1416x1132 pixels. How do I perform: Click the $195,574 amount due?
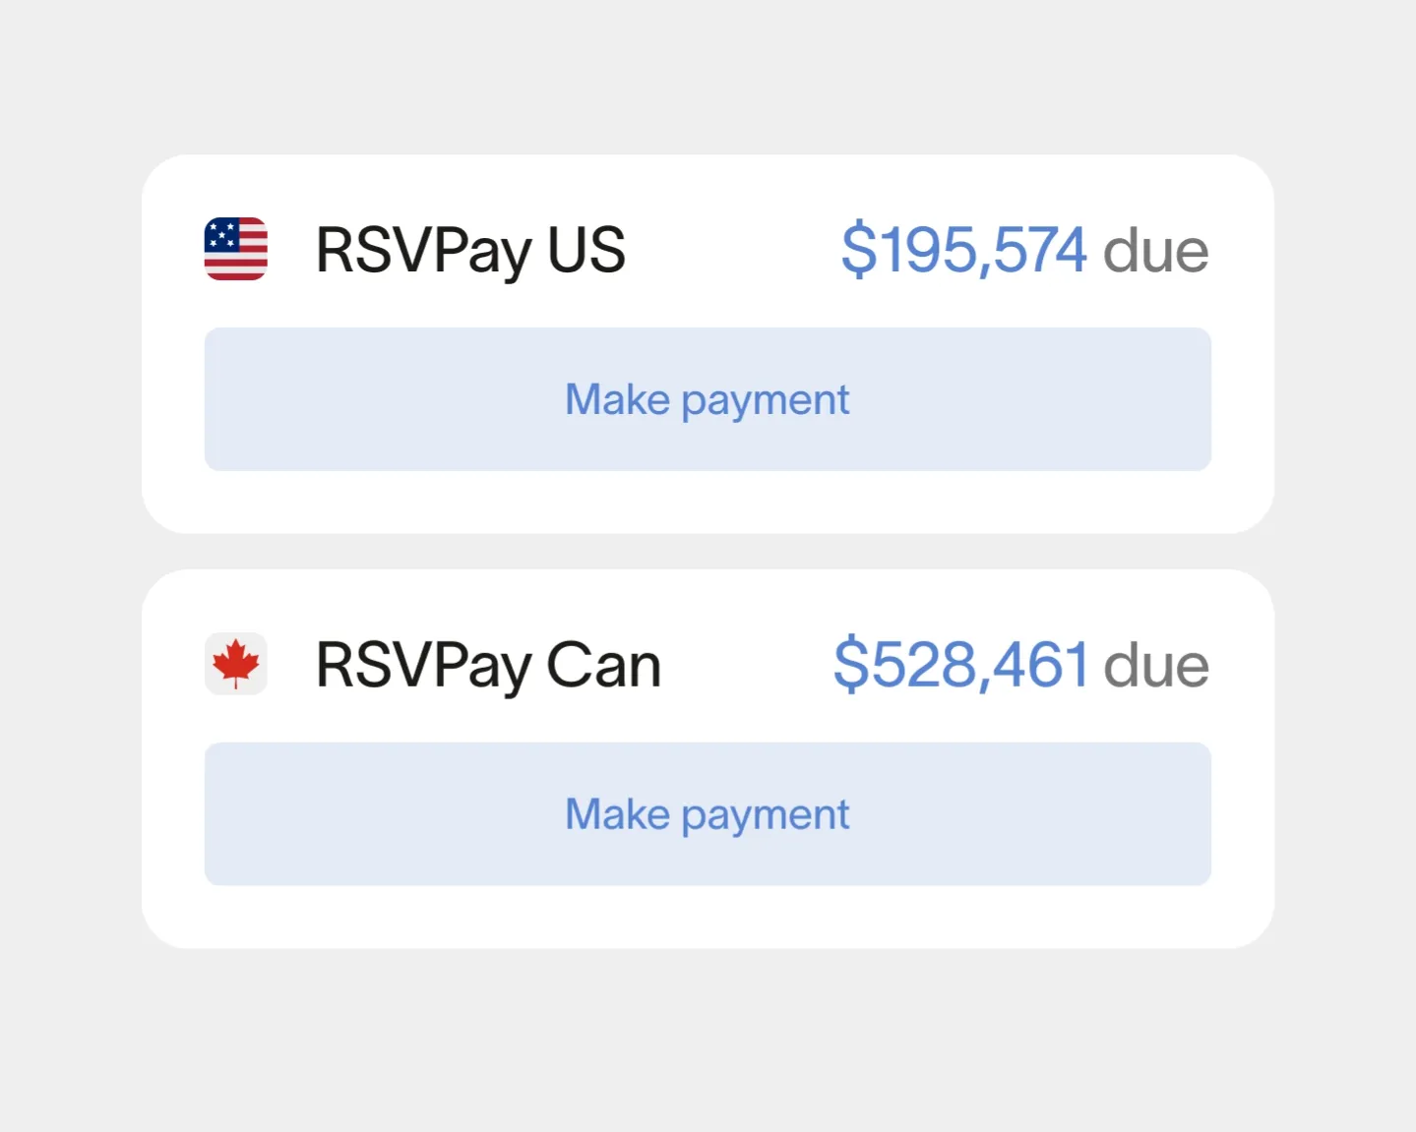click(963, 250)
